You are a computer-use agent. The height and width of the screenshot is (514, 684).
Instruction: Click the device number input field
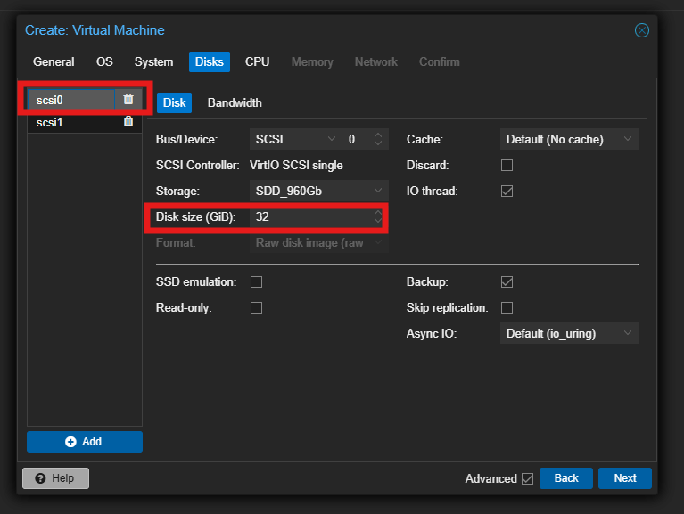tap(358, 139)
